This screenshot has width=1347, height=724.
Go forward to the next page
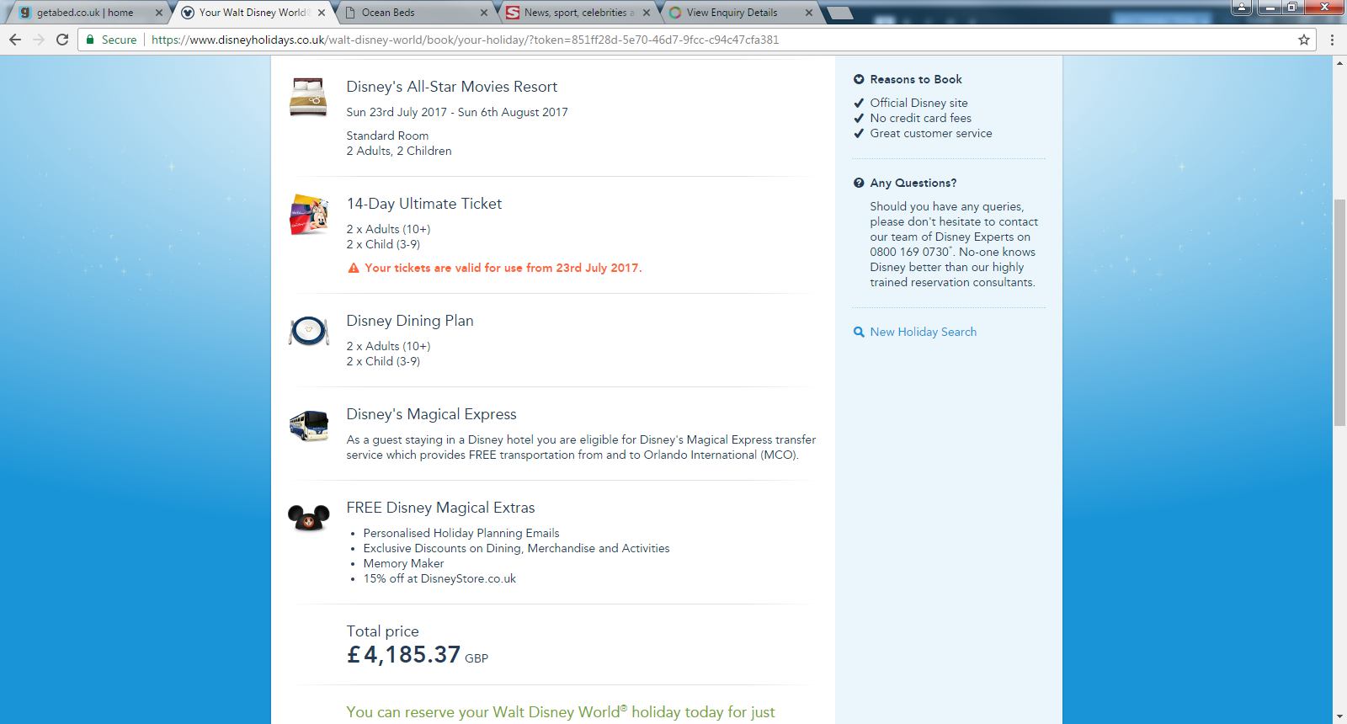coord(39,40)
